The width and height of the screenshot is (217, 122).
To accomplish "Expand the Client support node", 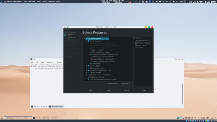I will click(86, 66).
